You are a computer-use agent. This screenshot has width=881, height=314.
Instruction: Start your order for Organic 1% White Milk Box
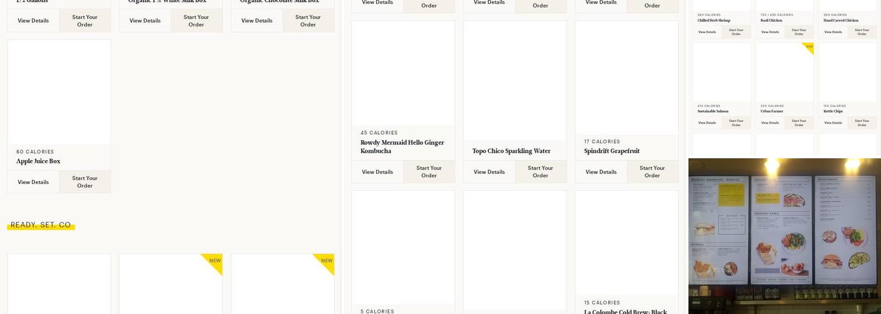tap(196, 21)
